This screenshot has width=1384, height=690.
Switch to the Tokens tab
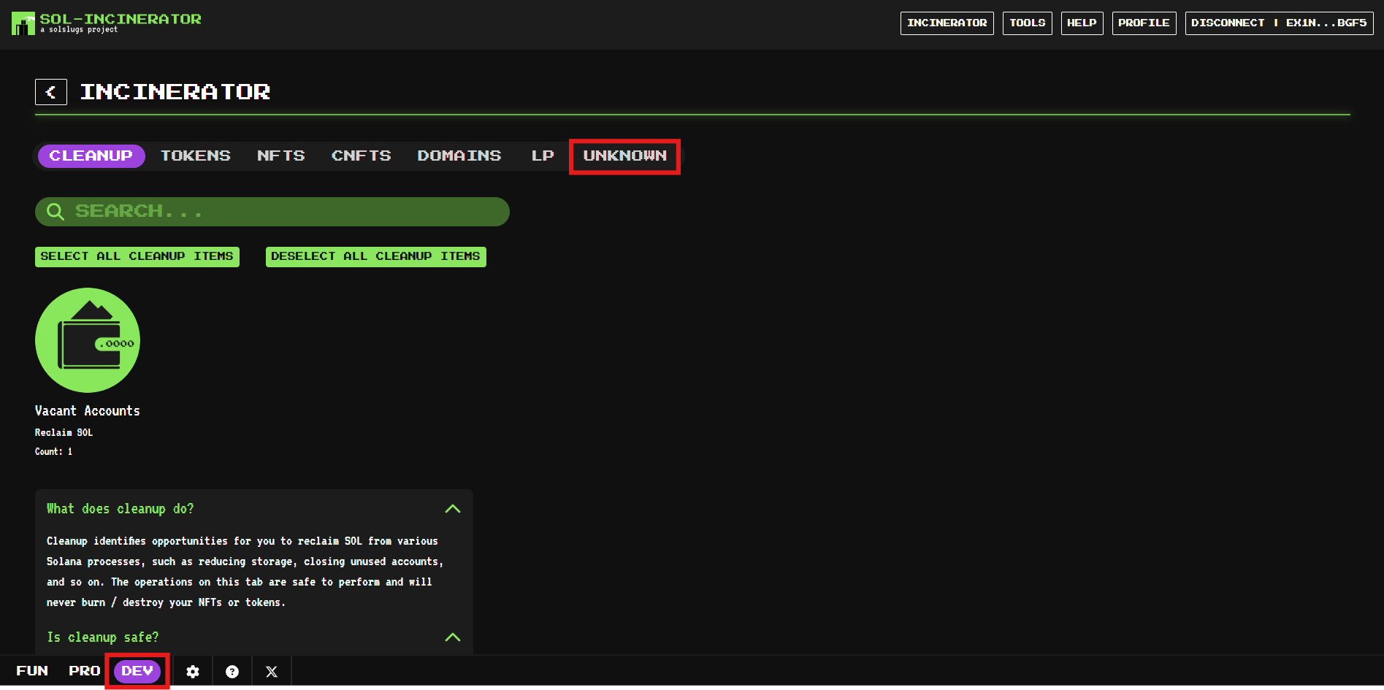pyautogui.click(x=195, y=156)
